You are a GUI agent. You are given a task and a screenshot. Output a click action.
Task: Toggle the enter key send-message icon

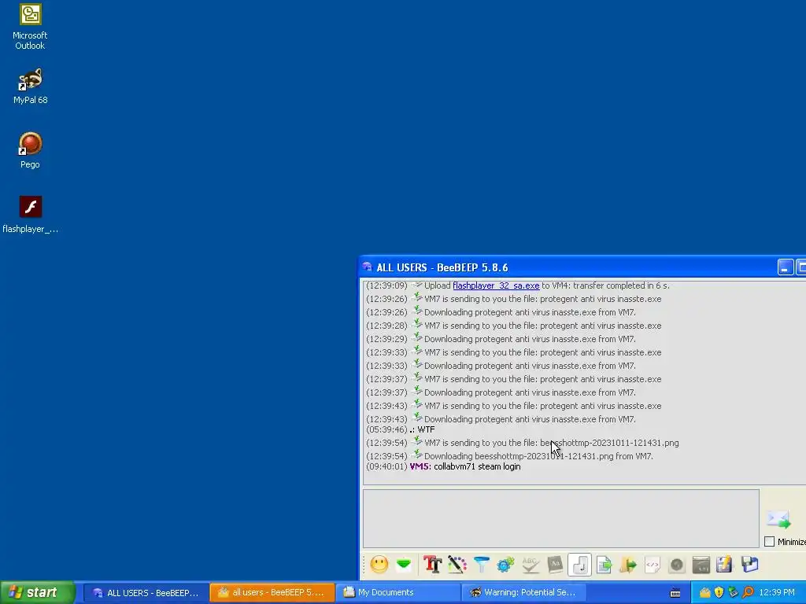point(579,565)
